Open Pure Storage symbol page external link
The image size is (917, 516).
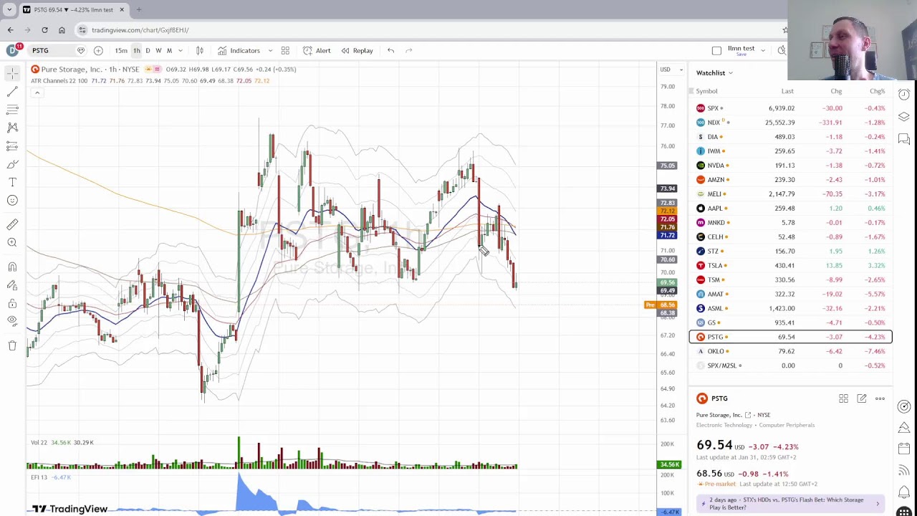[x=748, y=415]
